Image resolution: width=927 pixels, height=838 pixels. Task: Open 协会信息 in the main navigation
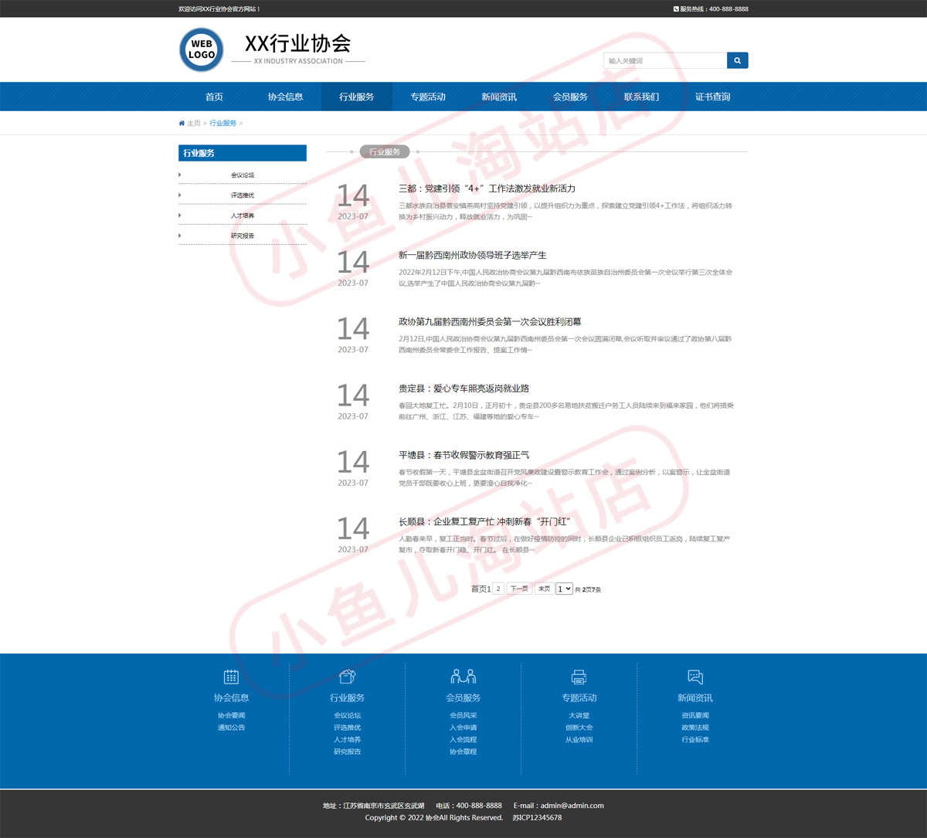point(285,97)
